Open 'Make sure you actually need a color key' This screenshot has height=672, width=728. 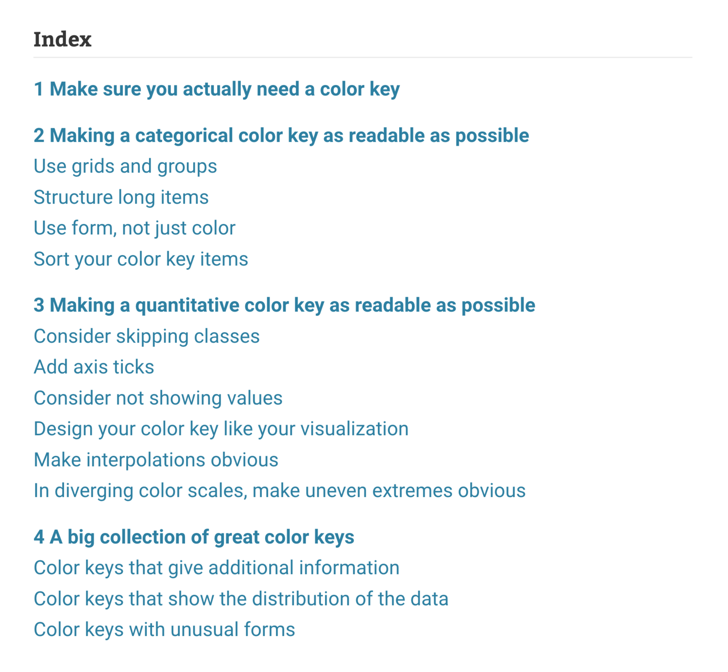pyautogui.click(x=217, y=89)
